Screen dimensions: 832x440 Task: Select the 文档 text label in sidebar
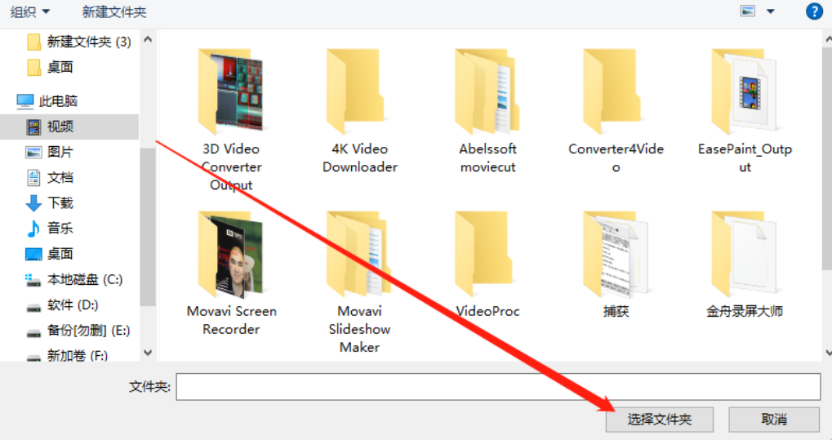tap(60, 177)
